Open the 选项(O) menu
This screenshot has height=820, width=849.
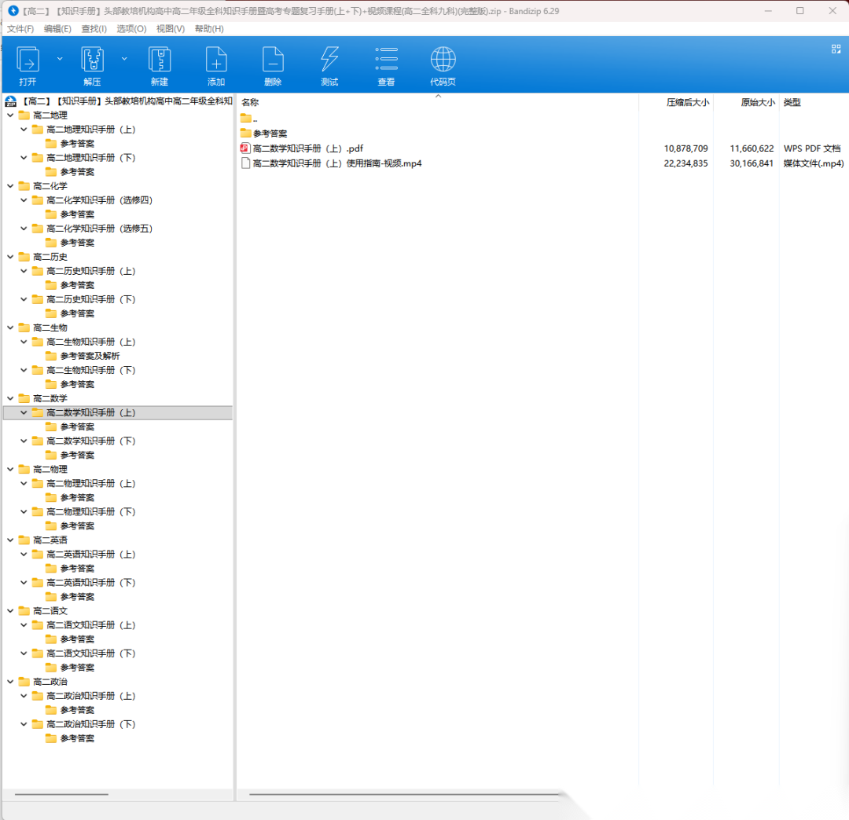[x=131, y=28]
